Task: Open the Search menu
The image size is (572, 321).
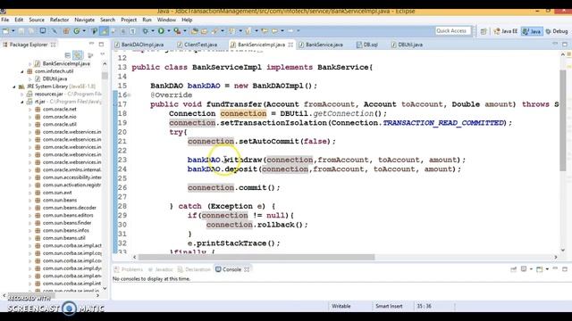Action: tap(107, 20)
